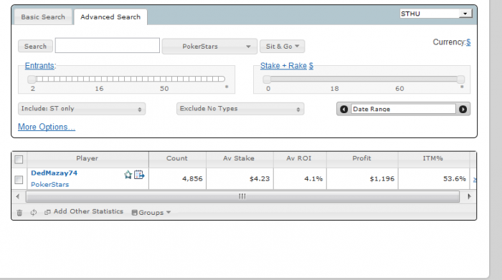Click the table scroll-right arrow

[469, 196]
